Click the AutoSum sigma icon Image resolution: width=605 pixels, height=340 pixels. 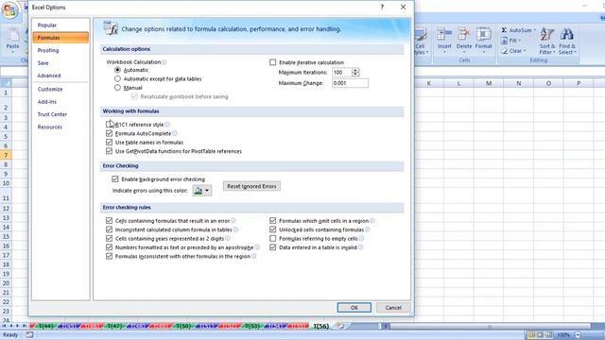(504, 30)
